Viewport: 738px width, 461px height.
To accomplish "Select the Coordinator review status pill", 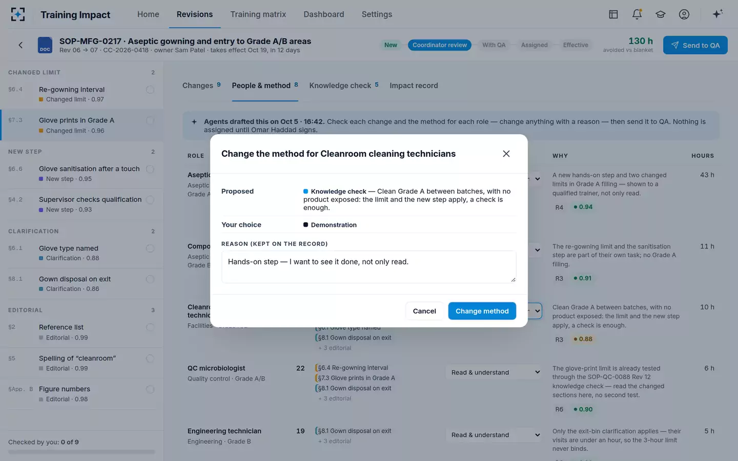I will pyautogui.click(x=440, y=45).
